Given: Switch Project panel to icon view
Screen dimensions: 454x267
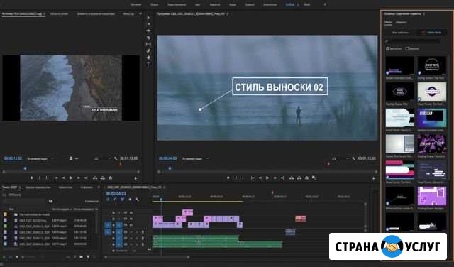Looking at the screenshot, I should (17, 257).
